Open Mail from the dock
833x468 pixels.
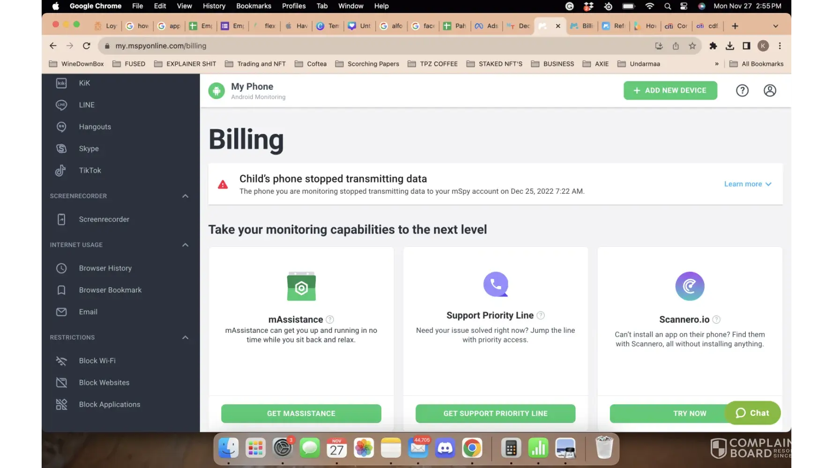418,448
